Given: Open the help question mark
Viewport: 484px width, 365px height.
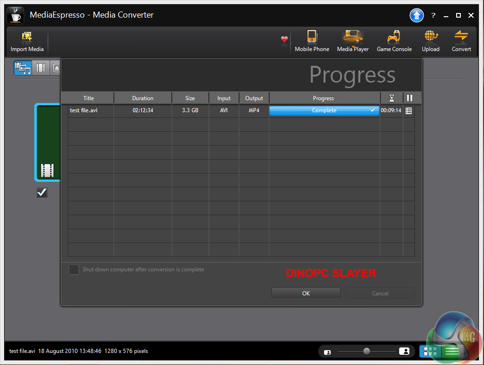Looking at the screenshot, I should coord(433,15).
